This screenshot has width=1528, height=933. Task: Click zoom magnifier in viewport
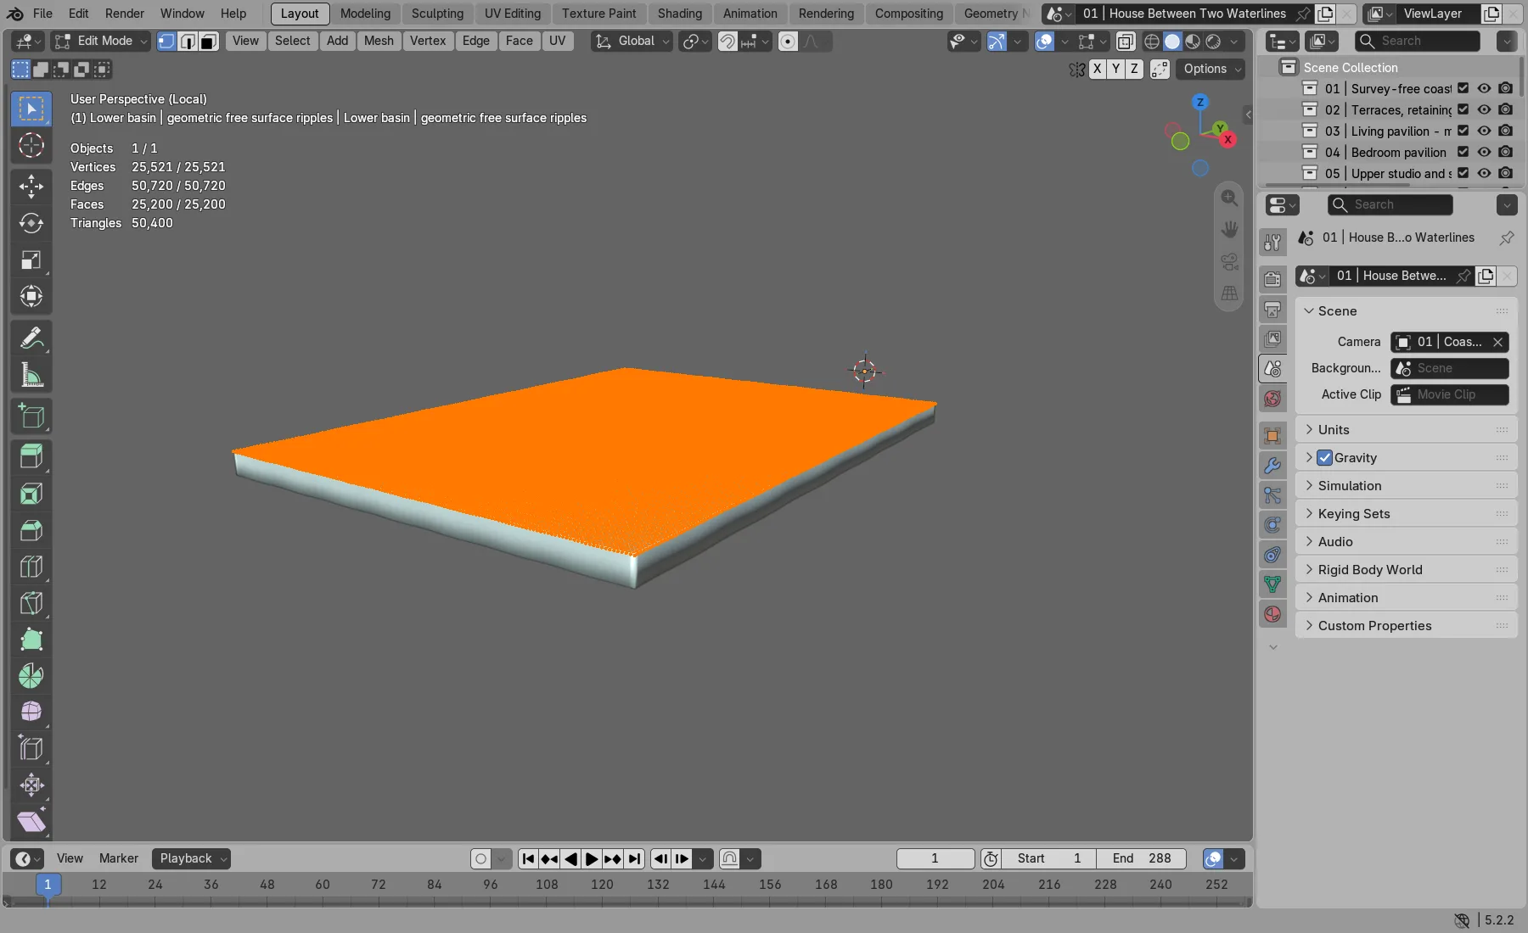point(1229,198)
